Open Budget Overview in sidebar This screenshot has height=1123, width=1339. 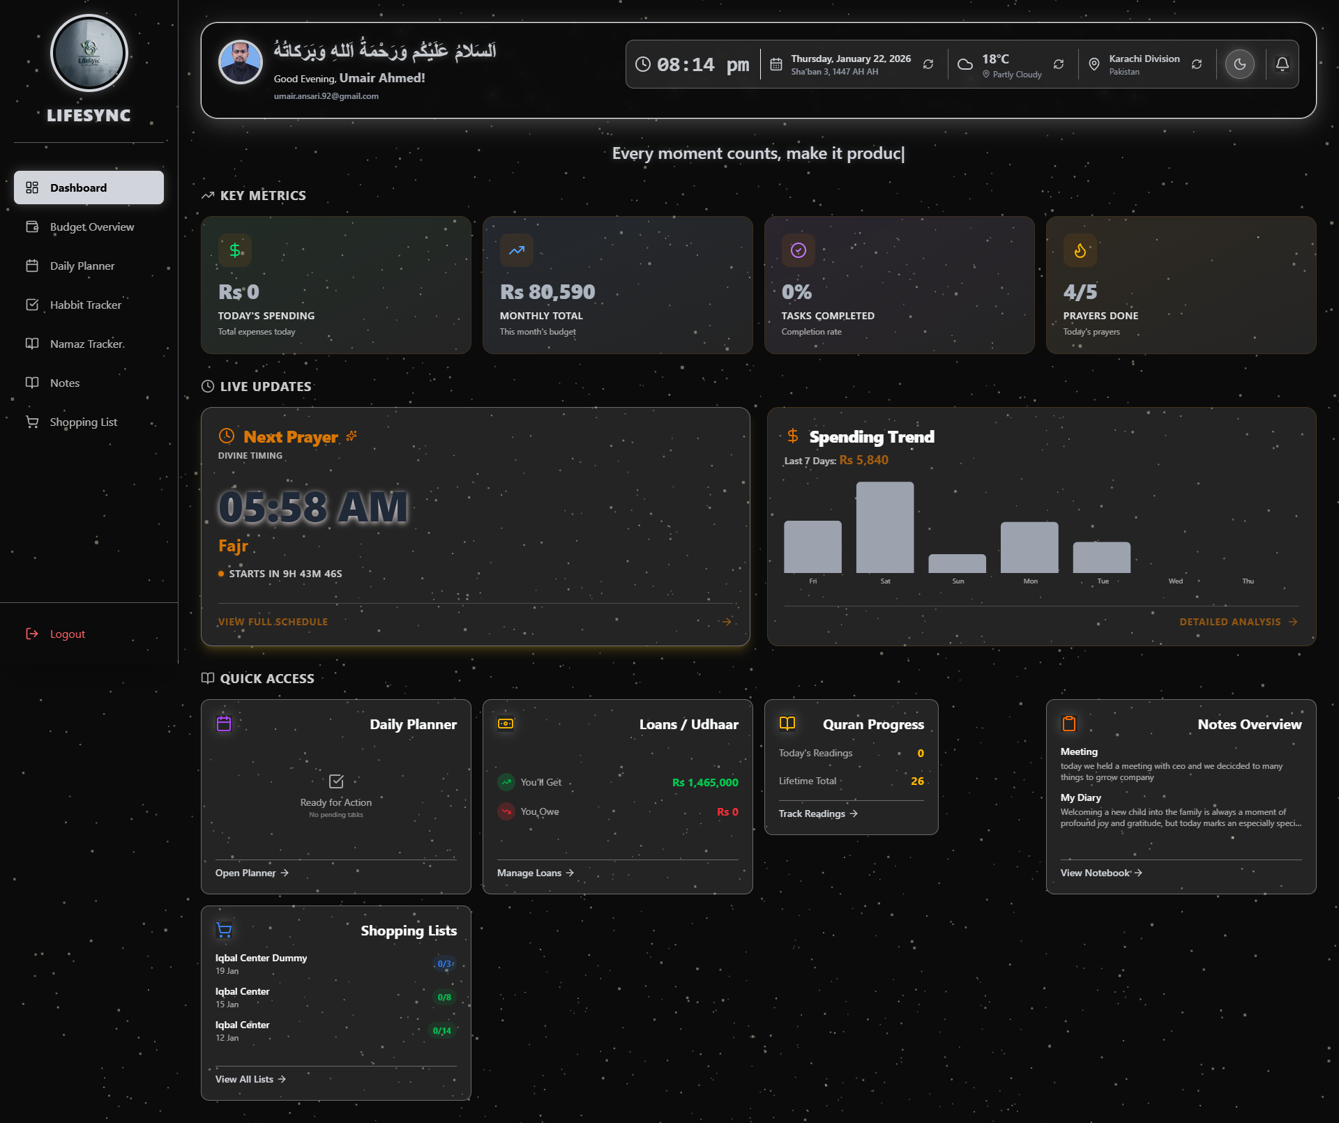pos(91,227)
